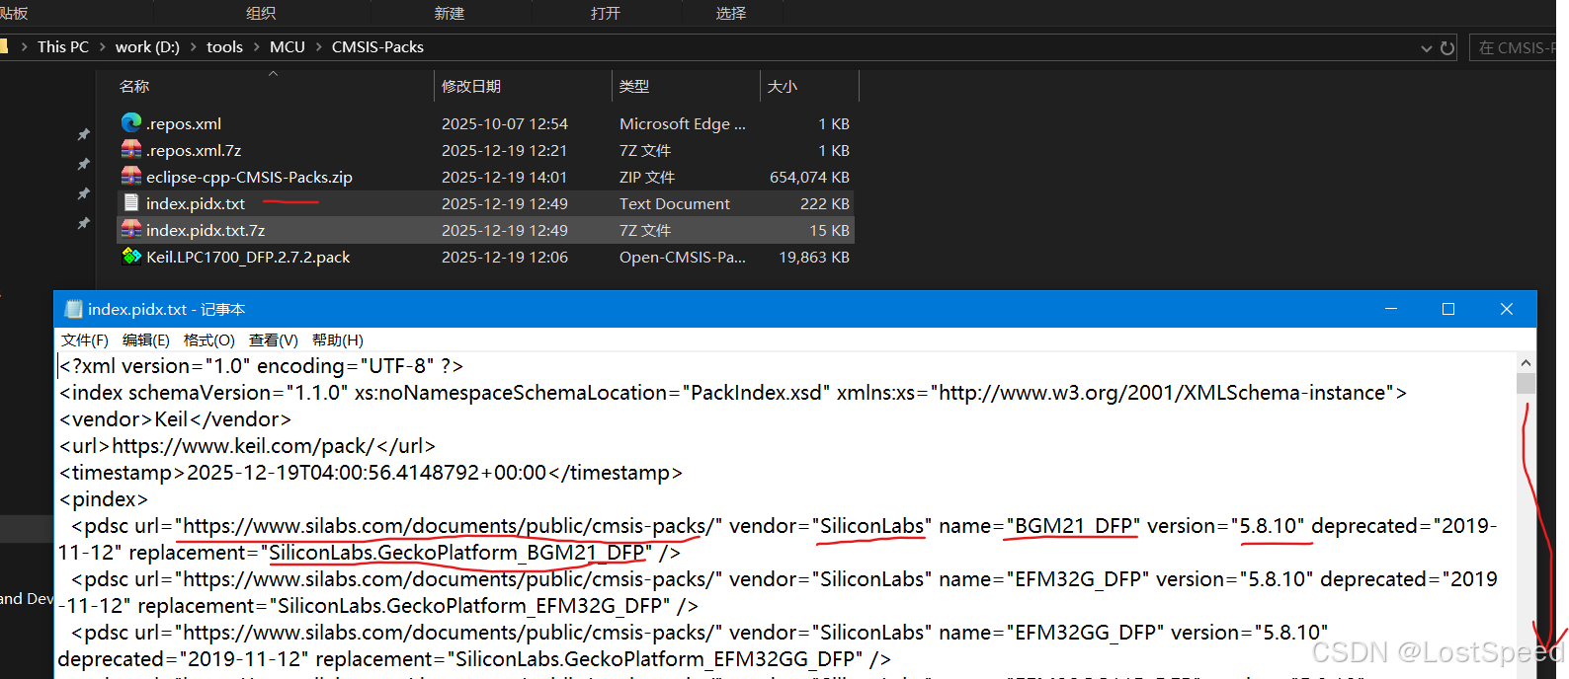The height and width of the screenshot is (679, 1569).
Task: Click the 组织 ribbon group label
Action: (261, 13)
